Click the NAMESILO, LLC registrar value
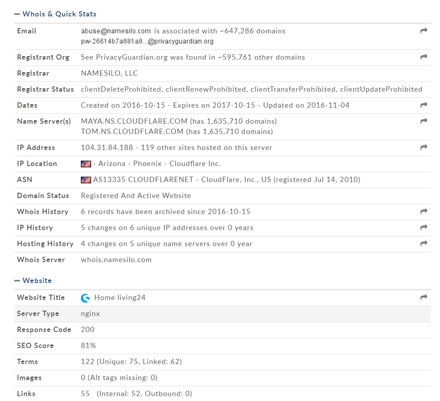This screenshot has width=440, height=401. pos(109,73)
